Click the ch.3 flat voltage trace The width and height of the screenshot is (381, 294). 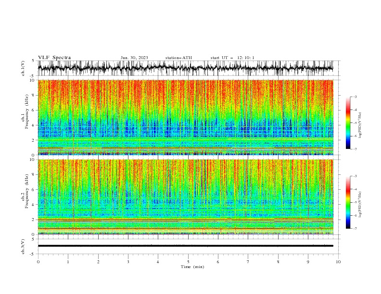click(185, 246)
